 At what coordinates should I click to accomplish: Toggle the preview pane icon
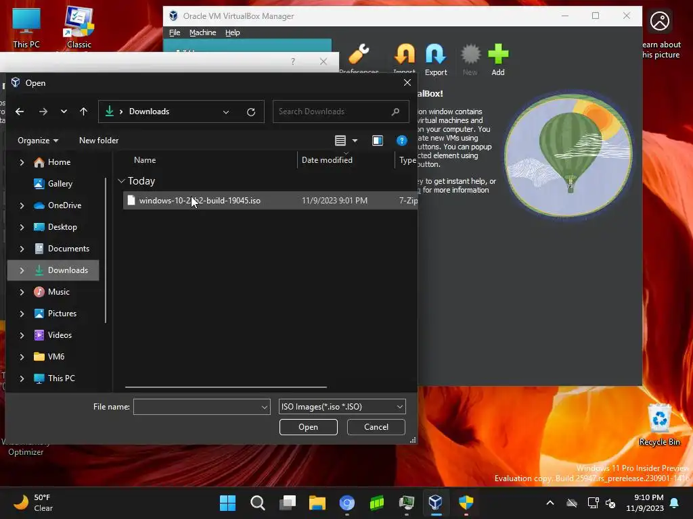(378, 141)
